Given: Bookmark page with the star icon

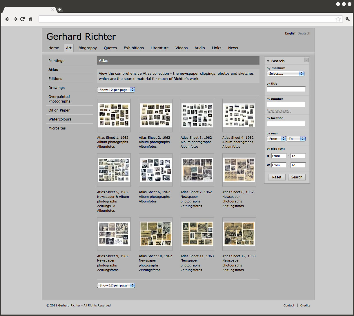Looking at the screenshot, I should pos(338,19).
